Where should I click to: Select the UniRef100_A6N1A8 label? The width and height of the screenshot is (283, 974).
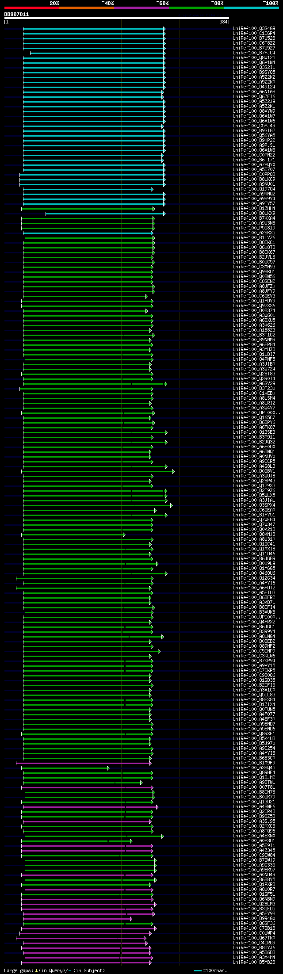point(254,92)
